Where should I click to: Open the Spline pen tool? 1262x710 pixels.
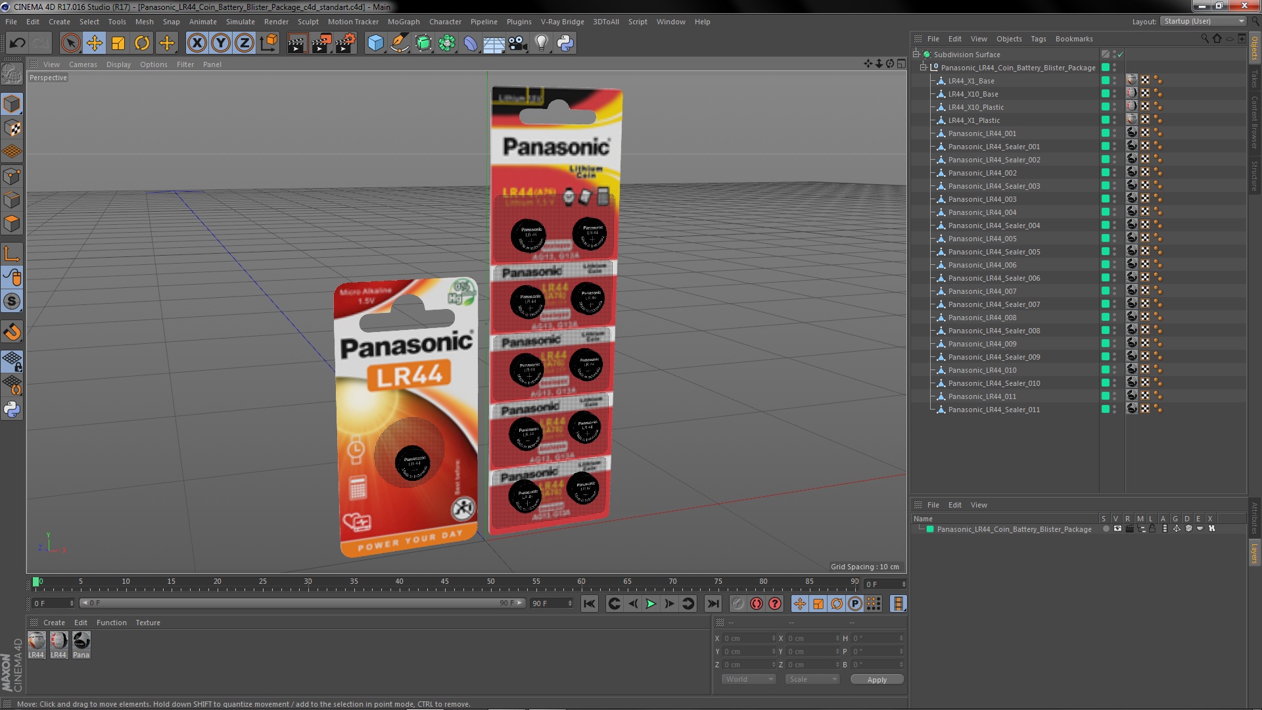coord(399,43)
